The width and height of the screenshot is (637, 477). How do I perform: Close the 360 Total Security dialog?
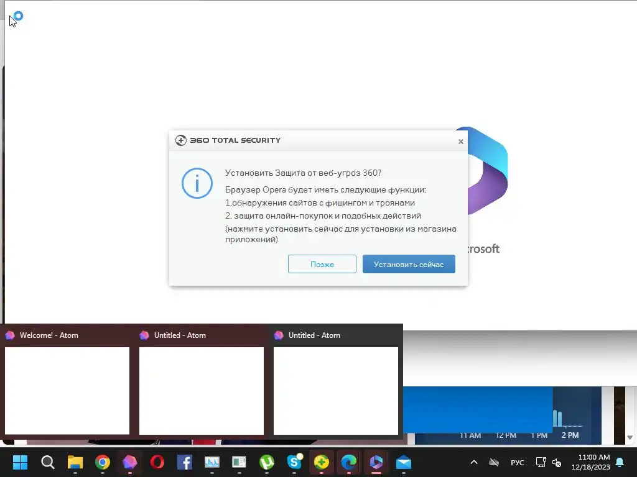(461, 142)
